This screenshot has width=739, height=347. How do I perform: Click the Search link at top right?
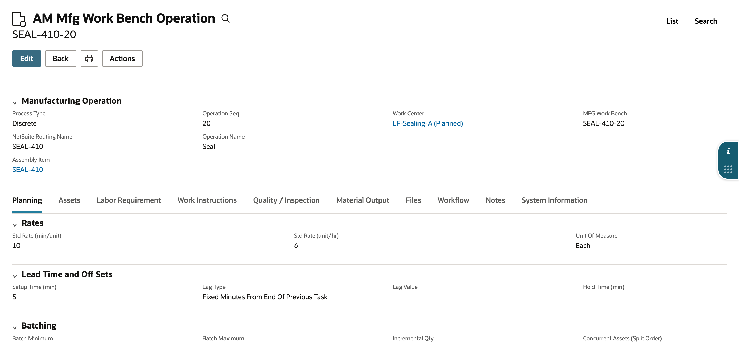point(706,21)
